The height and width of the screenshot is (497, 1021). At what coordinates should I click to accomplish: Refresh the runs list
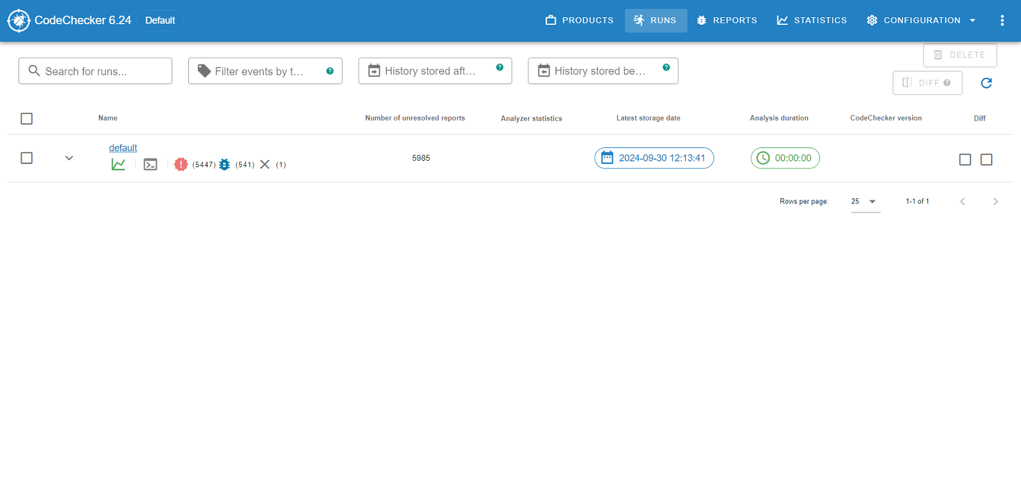point(986,83)
